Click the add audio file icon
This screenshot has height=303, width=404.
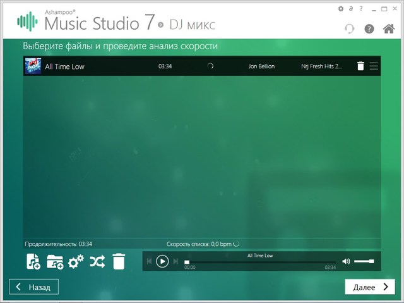pos(33,261)
